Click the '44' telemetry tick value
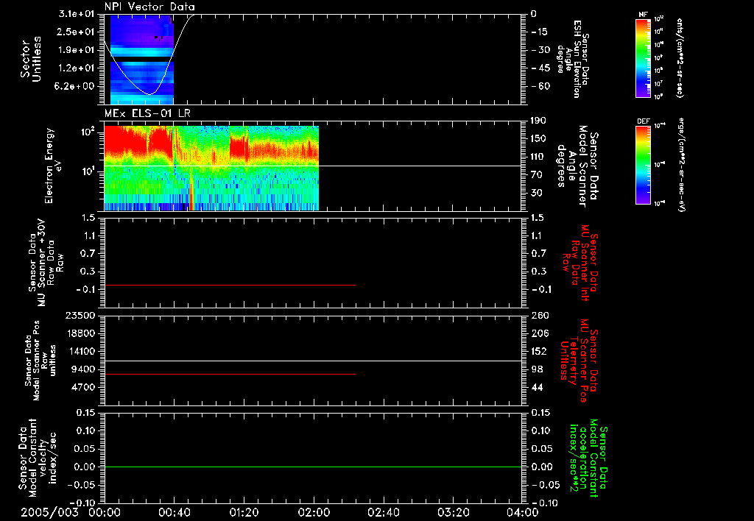 [537, 387]
